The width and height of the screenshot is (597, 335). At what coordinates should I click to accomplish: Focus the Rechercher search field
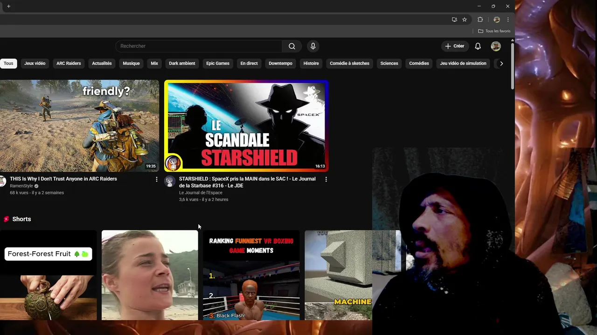pos(199,46)
